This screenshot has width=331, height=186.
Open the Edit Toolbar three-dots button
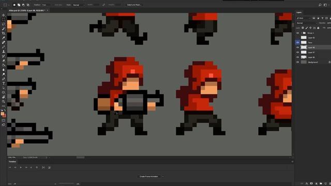tap(4, 106)
